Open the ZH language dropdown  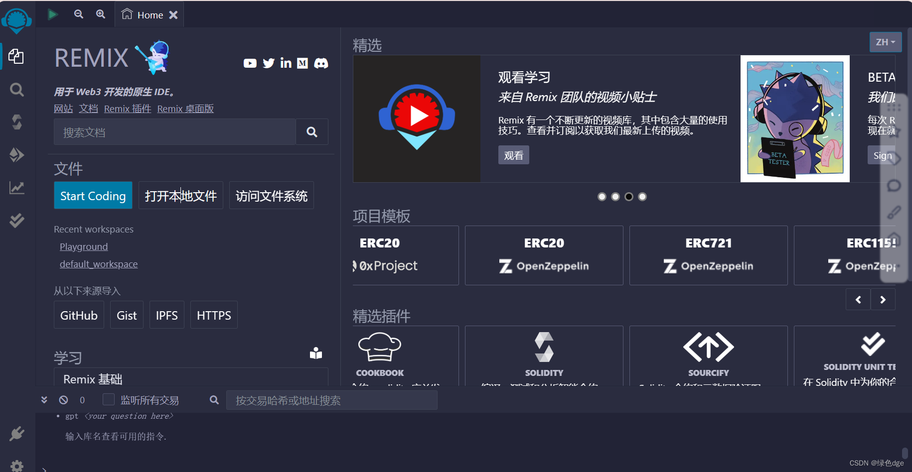point(886,42)
